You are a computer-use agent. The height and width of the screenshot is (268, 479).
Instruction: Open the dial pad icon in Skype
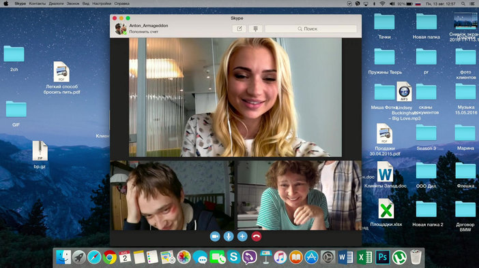pos(255,29)
